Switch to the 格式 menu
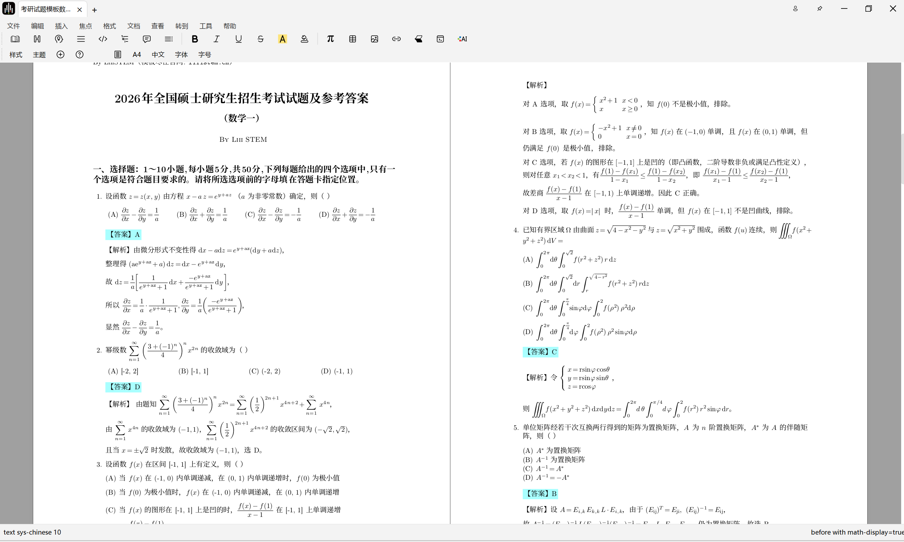Viewport: 904px width, 542px height. click(x=109, y=25)
